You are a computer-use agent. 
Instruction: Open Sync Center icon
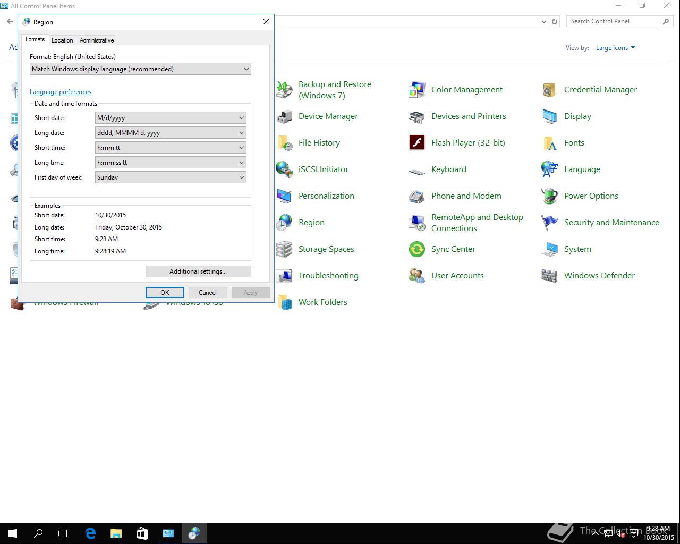[x=417, y=249]
